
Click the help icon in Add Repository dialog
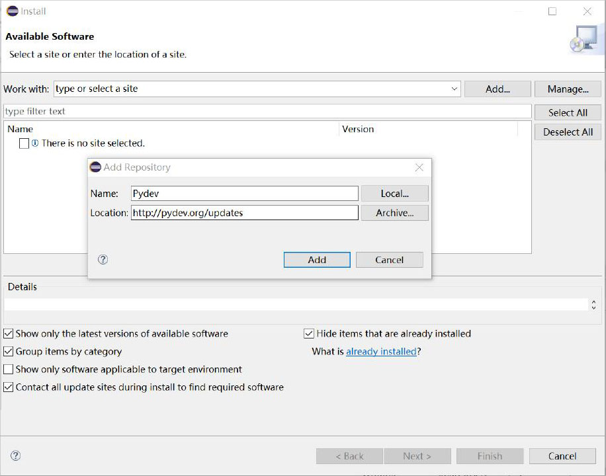[103, 260]
